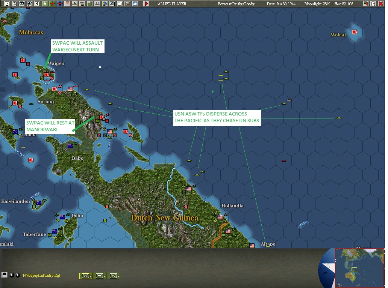This screenshot has height=288, width=388.
Task: Go to next unit with the right arrow
Action: pyautogui.click(x=18, y=275)
